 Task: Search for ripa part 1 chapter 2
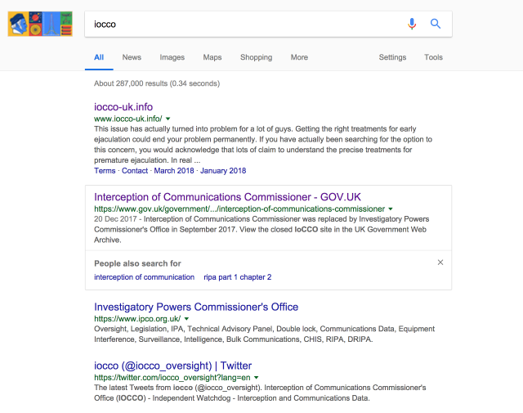[x=238, y=277]
